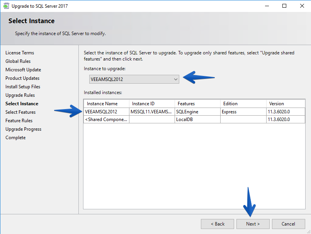The width and height of the screenshot is (311, 234).
Task: Go to the License Terms step
Action: (20, 53)
